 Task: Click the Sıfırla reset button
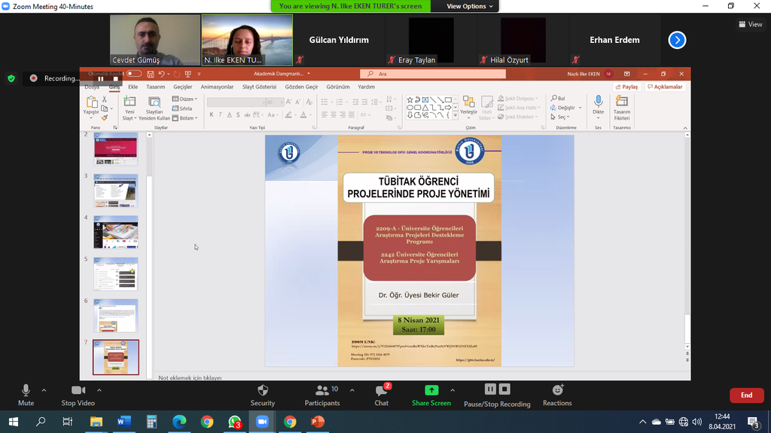(x=182, y=108)
